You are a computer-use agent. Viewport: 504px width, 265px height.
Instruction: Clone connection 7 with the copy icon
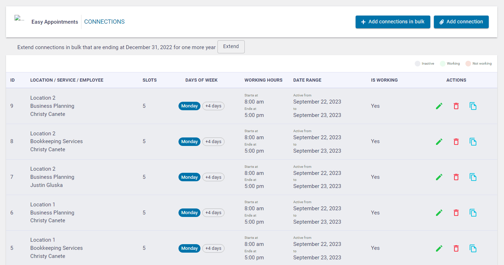click(x=473, y=177)
